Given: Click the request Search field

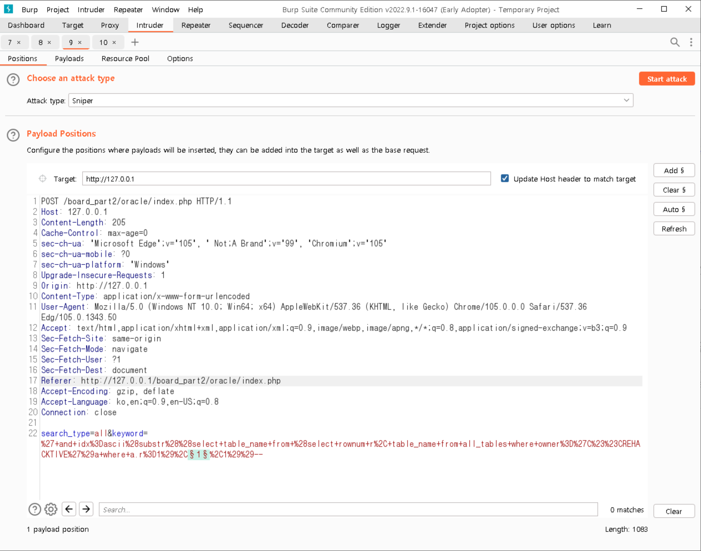Looking at the screenshot, I should pos(348,510).
